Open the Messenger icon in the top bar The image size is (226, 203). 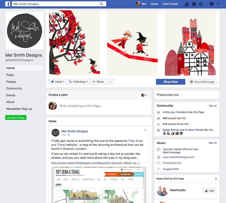(x=194, y=4)
